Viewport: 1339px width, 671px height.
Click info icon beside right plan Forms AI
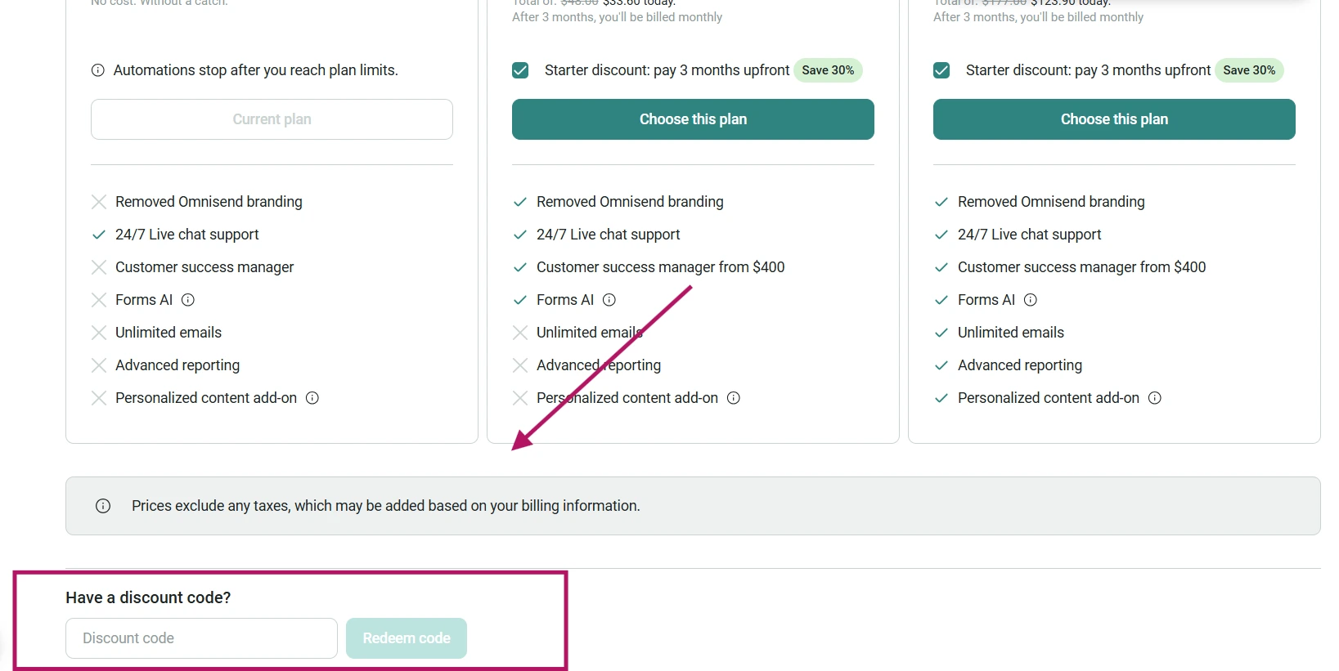pyautogui.click(x=1031, y=300)
